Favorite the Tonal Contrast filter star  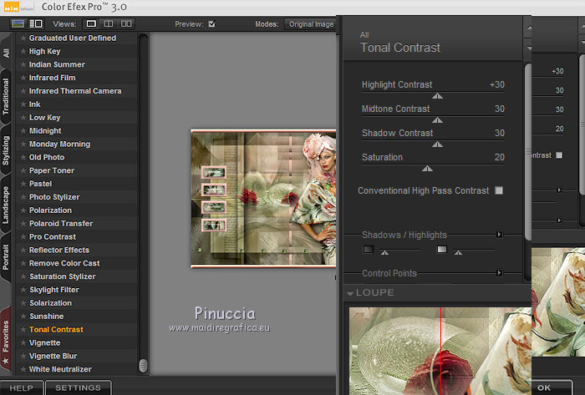(23, 329)
